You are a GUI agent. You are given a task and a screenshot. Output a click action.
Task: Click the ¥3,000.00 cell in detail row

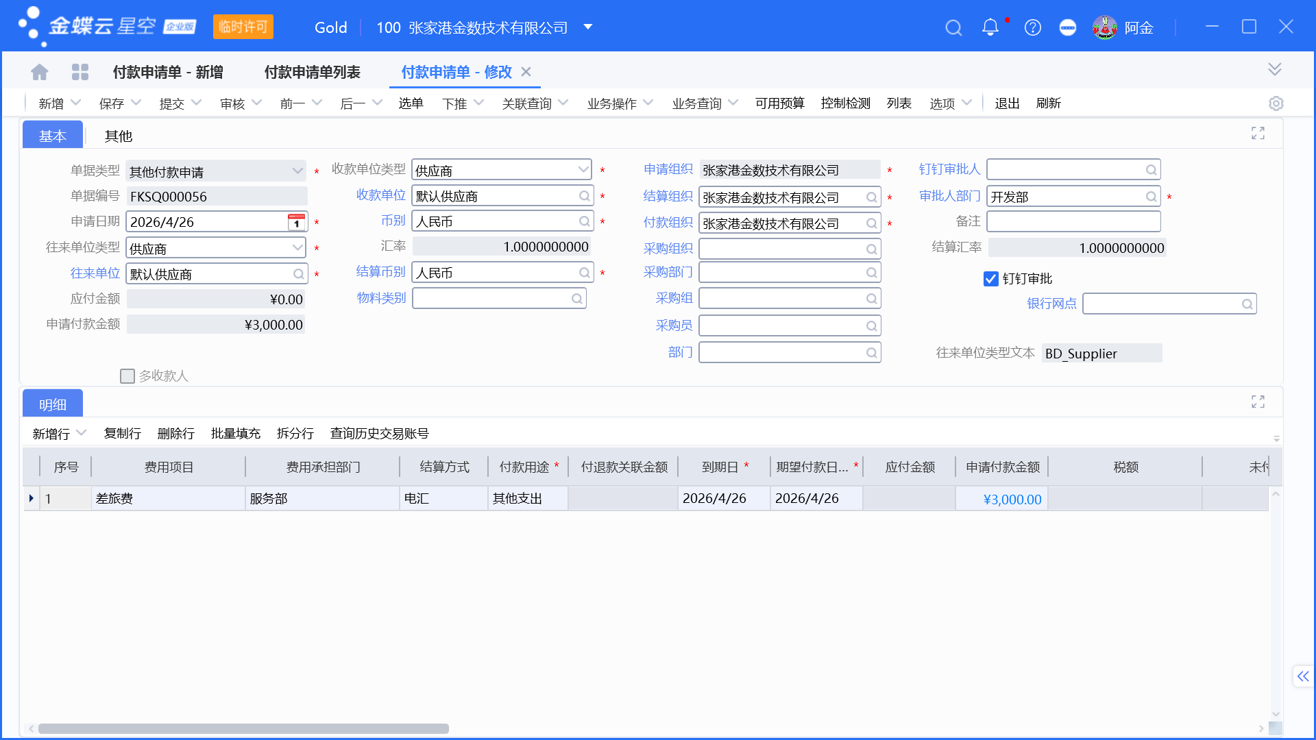(1001, 499)
